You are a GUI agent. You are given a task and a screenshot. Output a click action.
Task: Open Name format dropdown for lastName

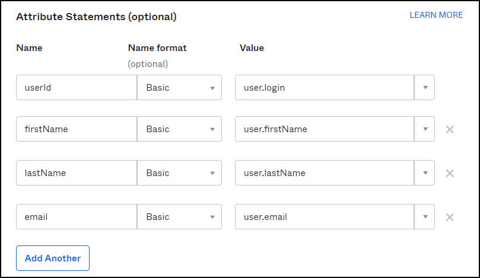179,173
